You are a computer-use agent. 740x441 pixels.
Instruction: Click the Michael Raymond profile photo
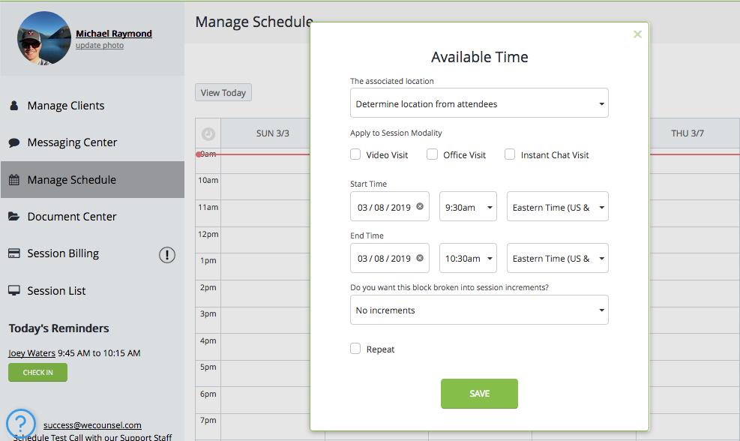point(44,38)
